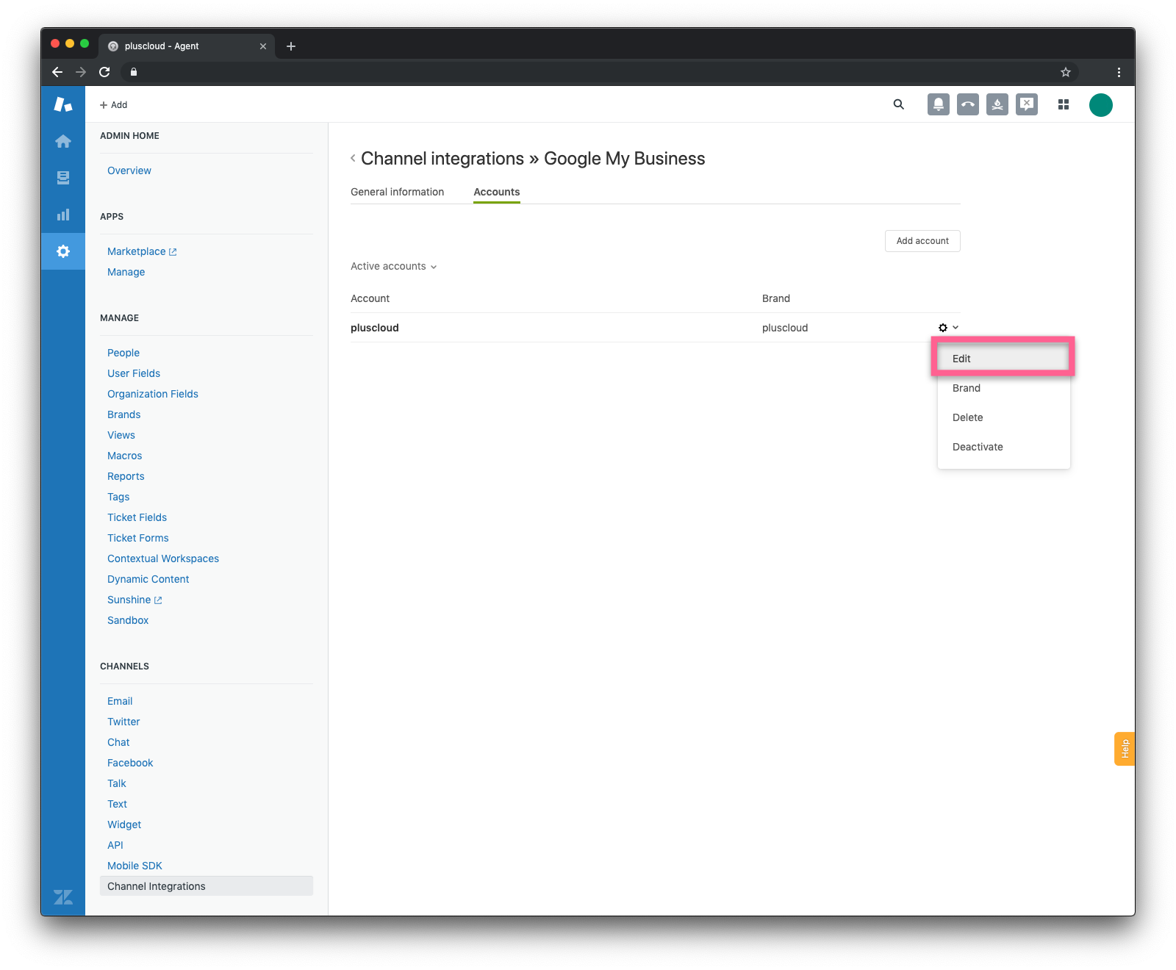Viewport: 1176px width, 970px height.
Task: Go back using the chevron beside Channel integrations
Action: click(x=353, y=158)
